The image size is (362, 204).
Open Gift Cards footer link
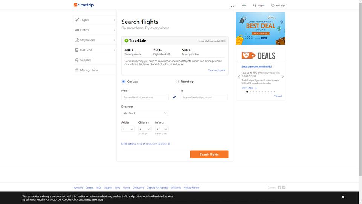coord(176,188)
